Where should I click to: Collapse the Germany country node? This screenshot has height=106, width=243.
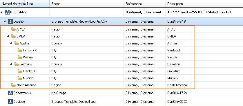(x=11, y=64)
